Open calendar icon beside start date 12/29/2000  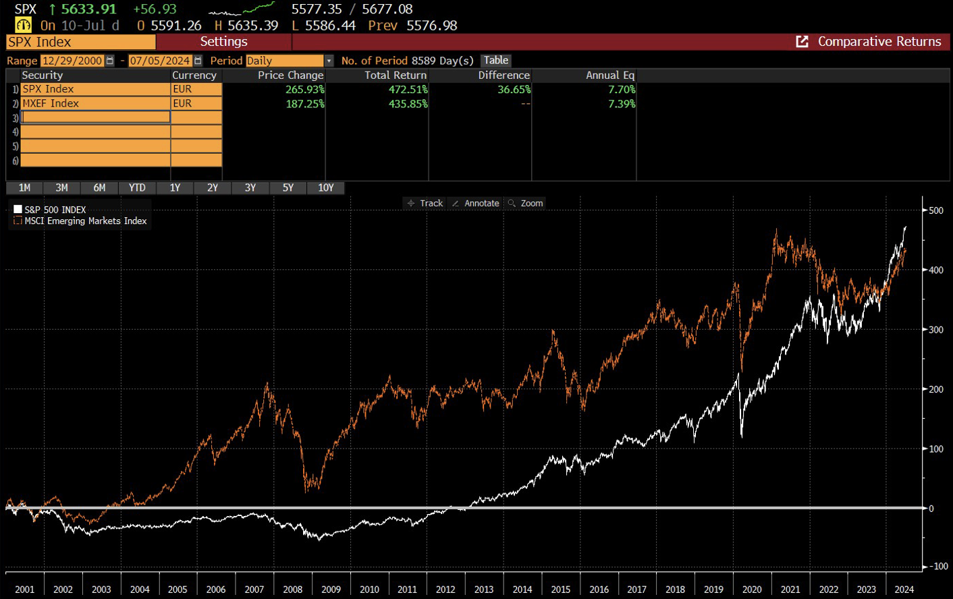pyautogui.click(x=110, y=61)
